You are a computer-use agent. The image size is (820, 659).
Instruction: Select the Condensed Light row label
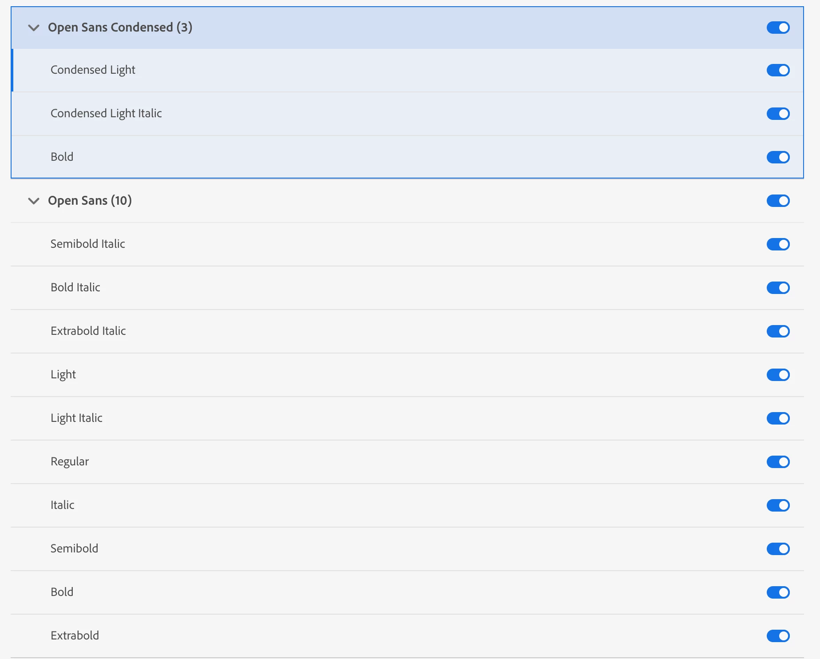click(93, 70)
